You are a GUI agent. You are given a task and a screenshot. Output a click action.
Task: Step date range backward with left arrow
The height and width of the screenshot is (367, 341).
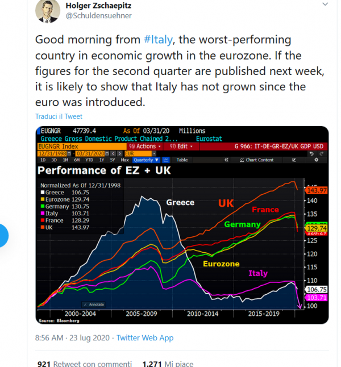click(x=113, y=153)
